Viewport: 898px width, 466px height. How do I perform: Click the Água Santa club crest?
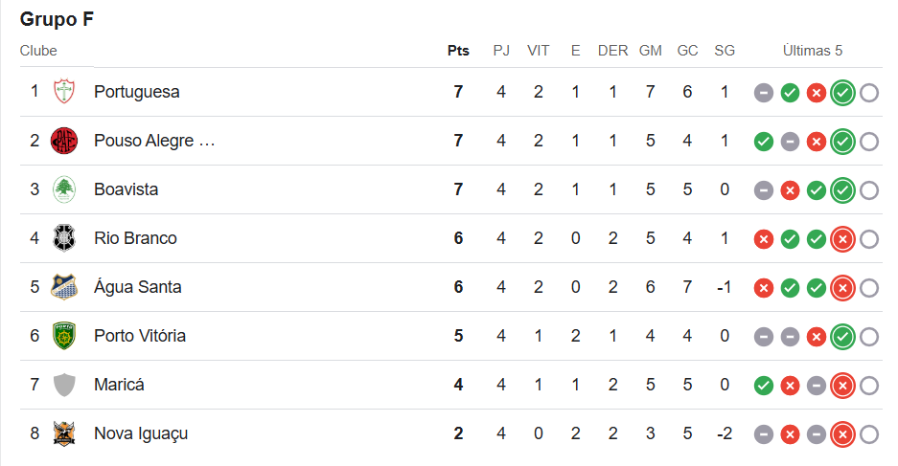pos(64,287)
